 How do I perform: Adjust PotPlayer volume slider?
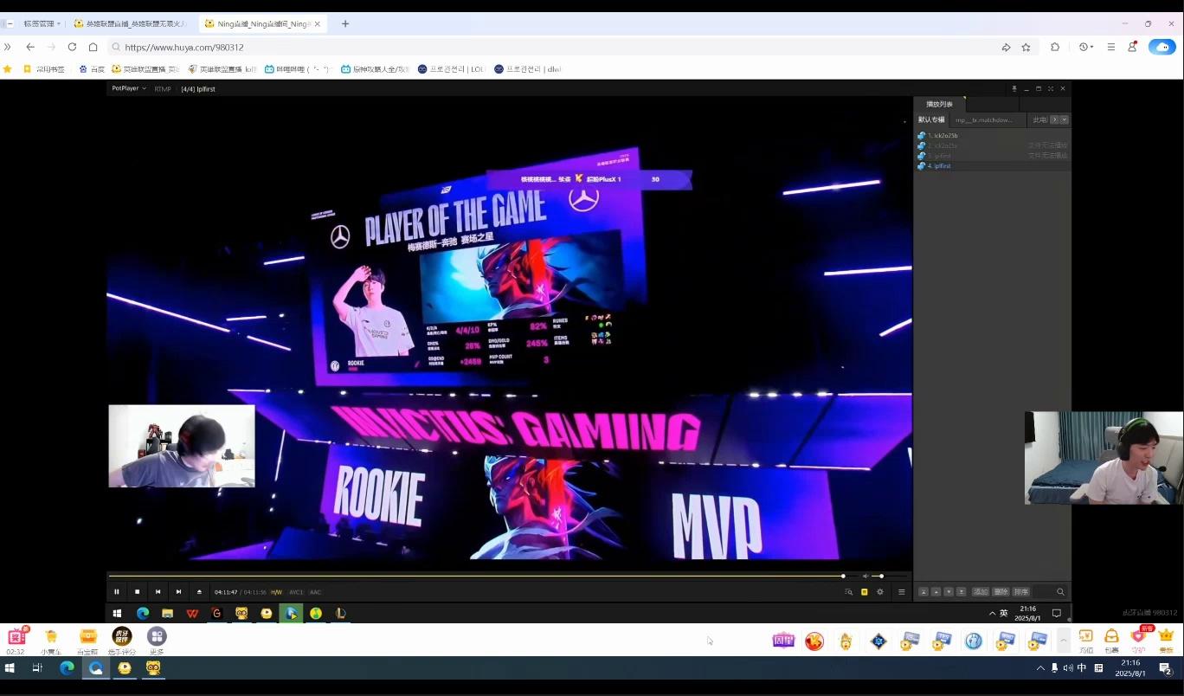889,576
